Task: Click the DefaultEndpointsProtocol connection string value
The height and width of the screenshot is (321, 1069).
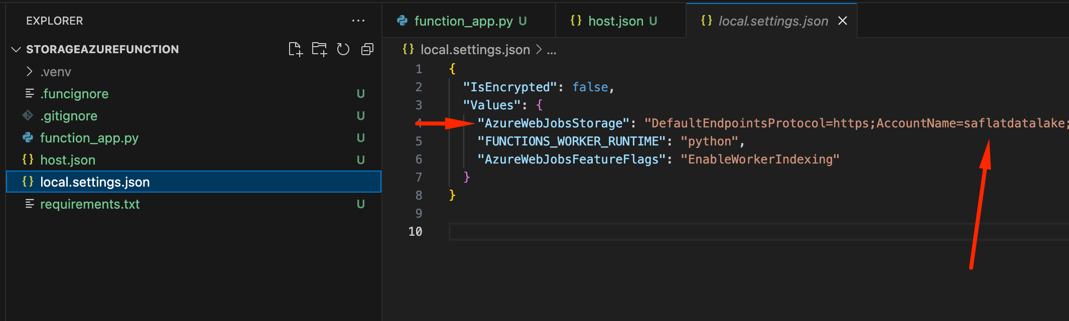Action: point(856,123)
